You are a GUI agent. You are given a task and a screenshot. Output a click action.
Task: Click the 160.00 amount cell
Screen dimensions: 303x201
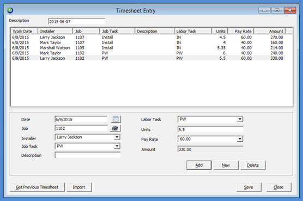(276, 42)
